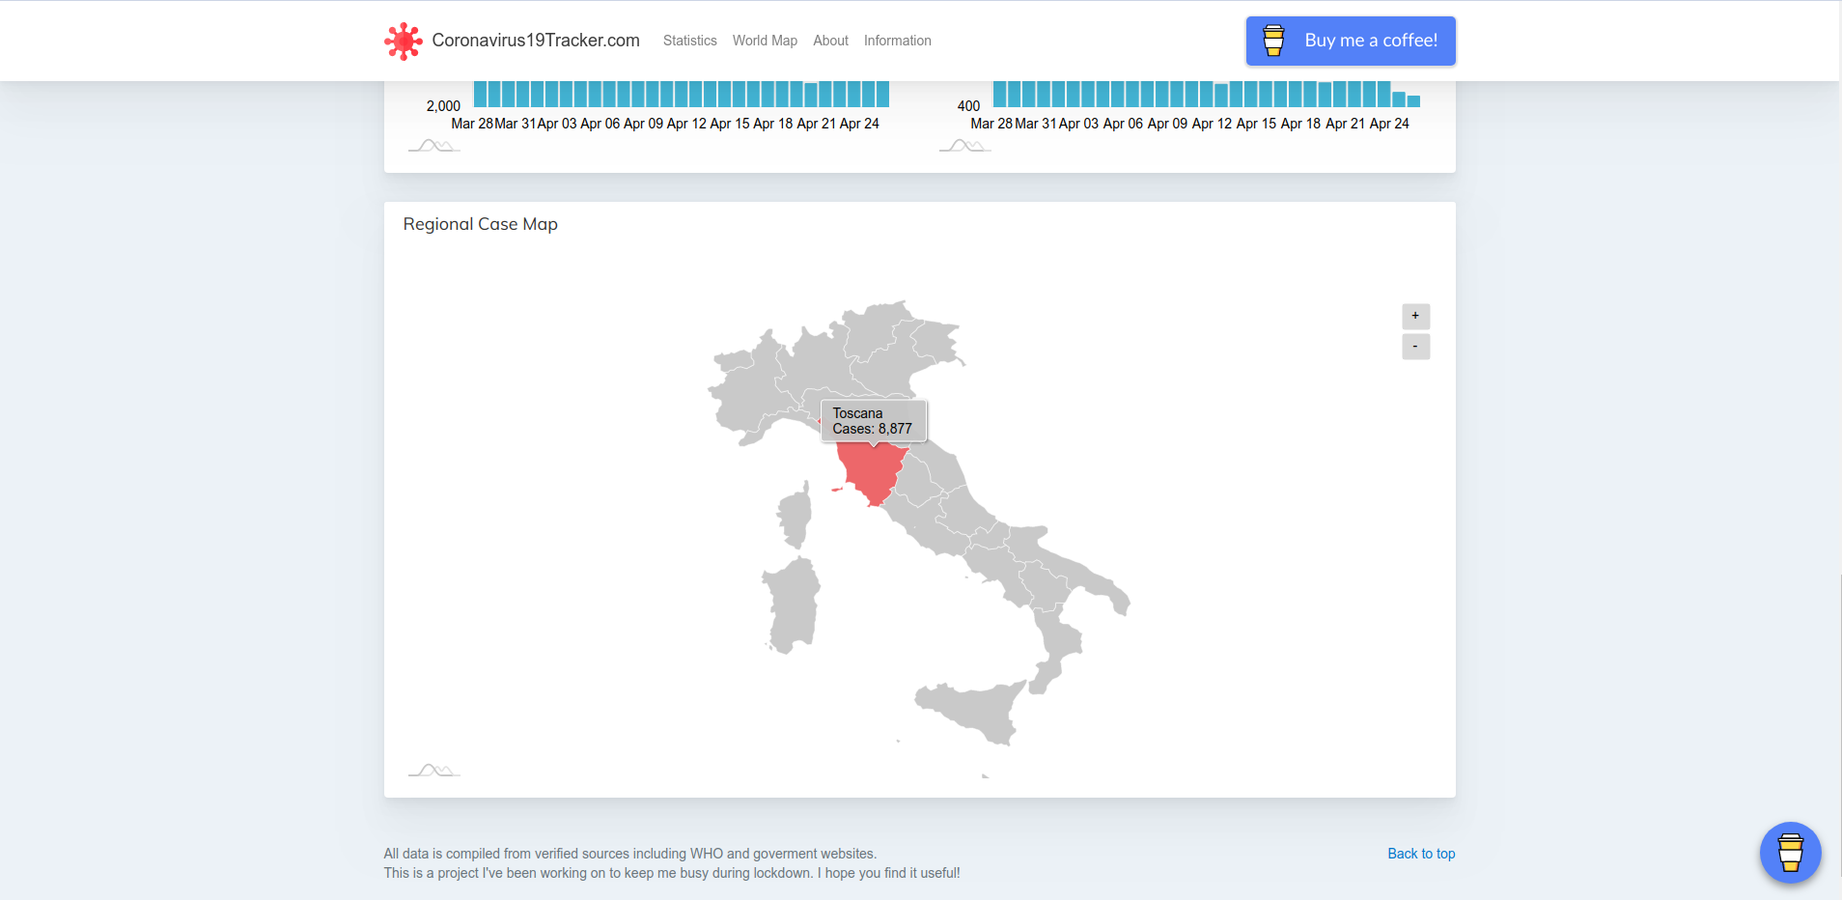Open the Information nav link
Image resolution: width=1842 pixels, height=900 pixels.
(x=897, y=41)
